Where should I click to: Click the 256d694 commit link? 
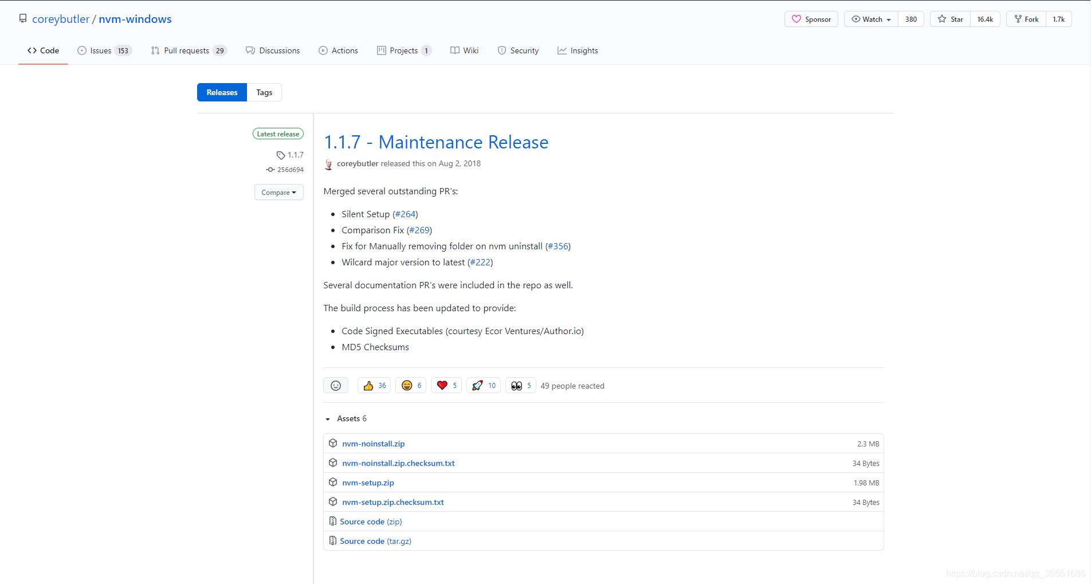pos(291,170)
